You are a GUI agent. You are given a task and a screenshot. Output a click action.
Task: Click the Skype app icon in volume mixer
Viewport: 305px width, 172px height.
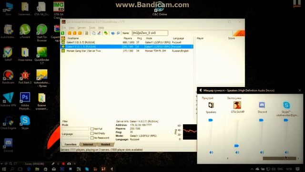[286, 105]
